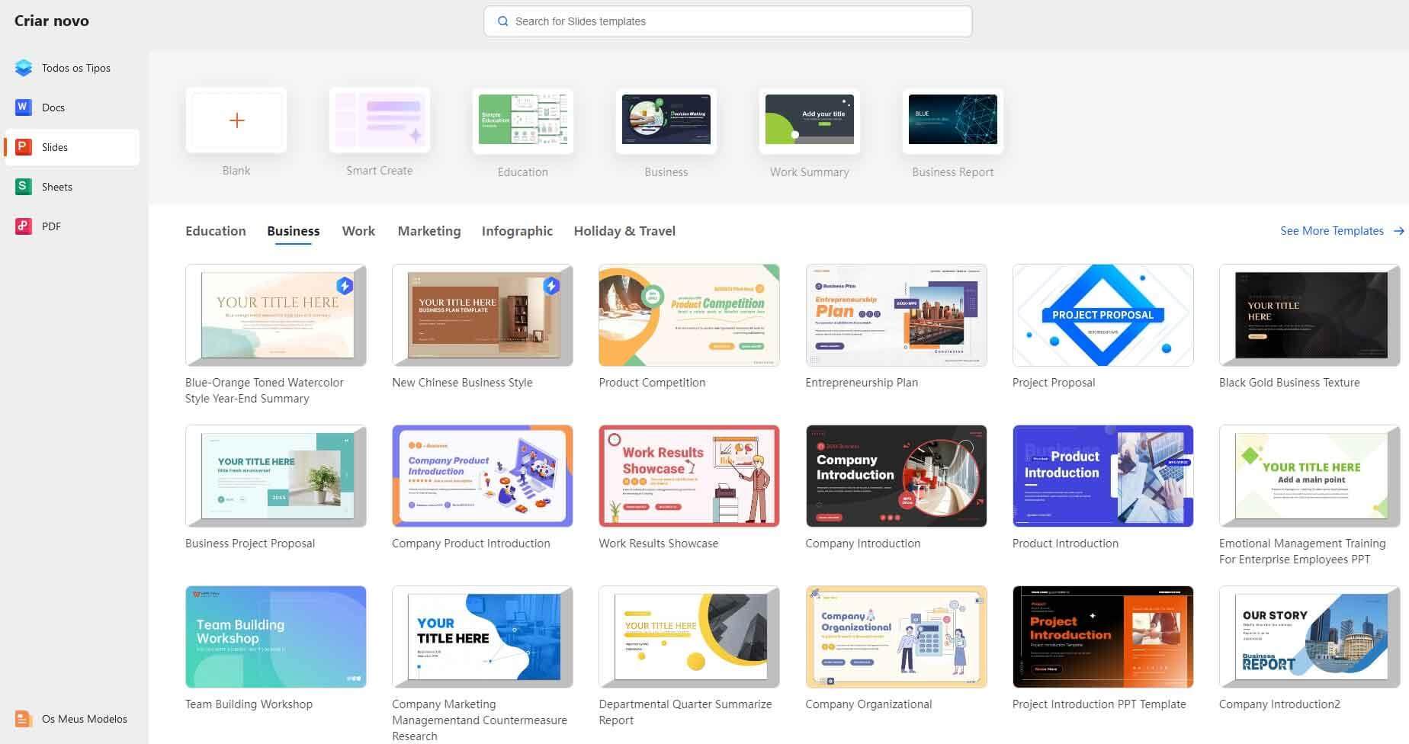Open Os Meus Modelos label
The width and height of the screenshot is (1409, 744).
coord(85,719)
